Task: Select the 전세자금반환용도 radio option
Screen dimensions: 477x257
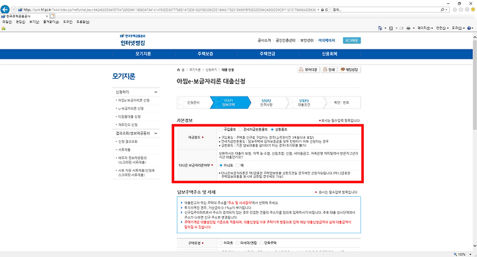Action: point(240,129)
